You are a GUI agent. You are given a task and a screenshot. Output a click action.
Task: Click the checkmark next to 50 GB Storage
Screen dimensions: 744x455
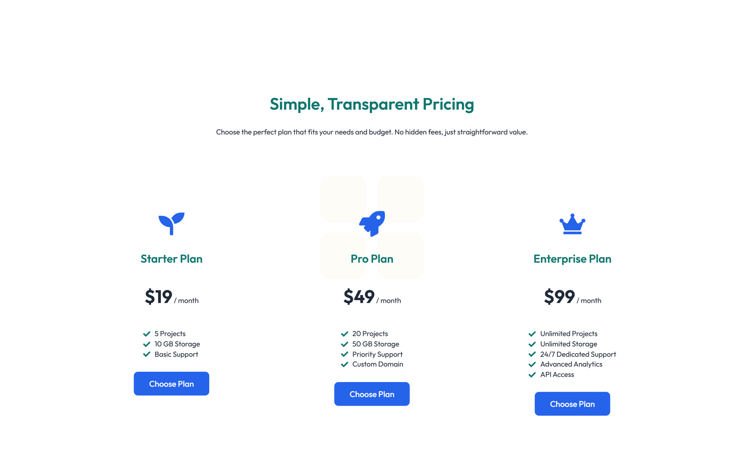point(344,344)
